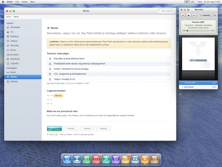Open topic Suhkur, stressihormoonid ja energia
222x167 pixels.
pos(109,69)
